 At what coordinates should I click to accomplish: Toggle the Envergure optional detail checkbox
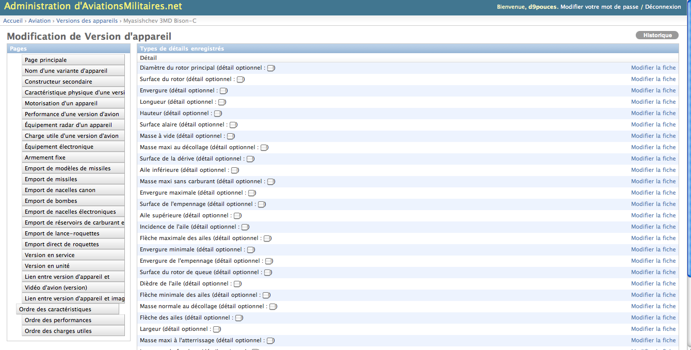pos(223,91)
